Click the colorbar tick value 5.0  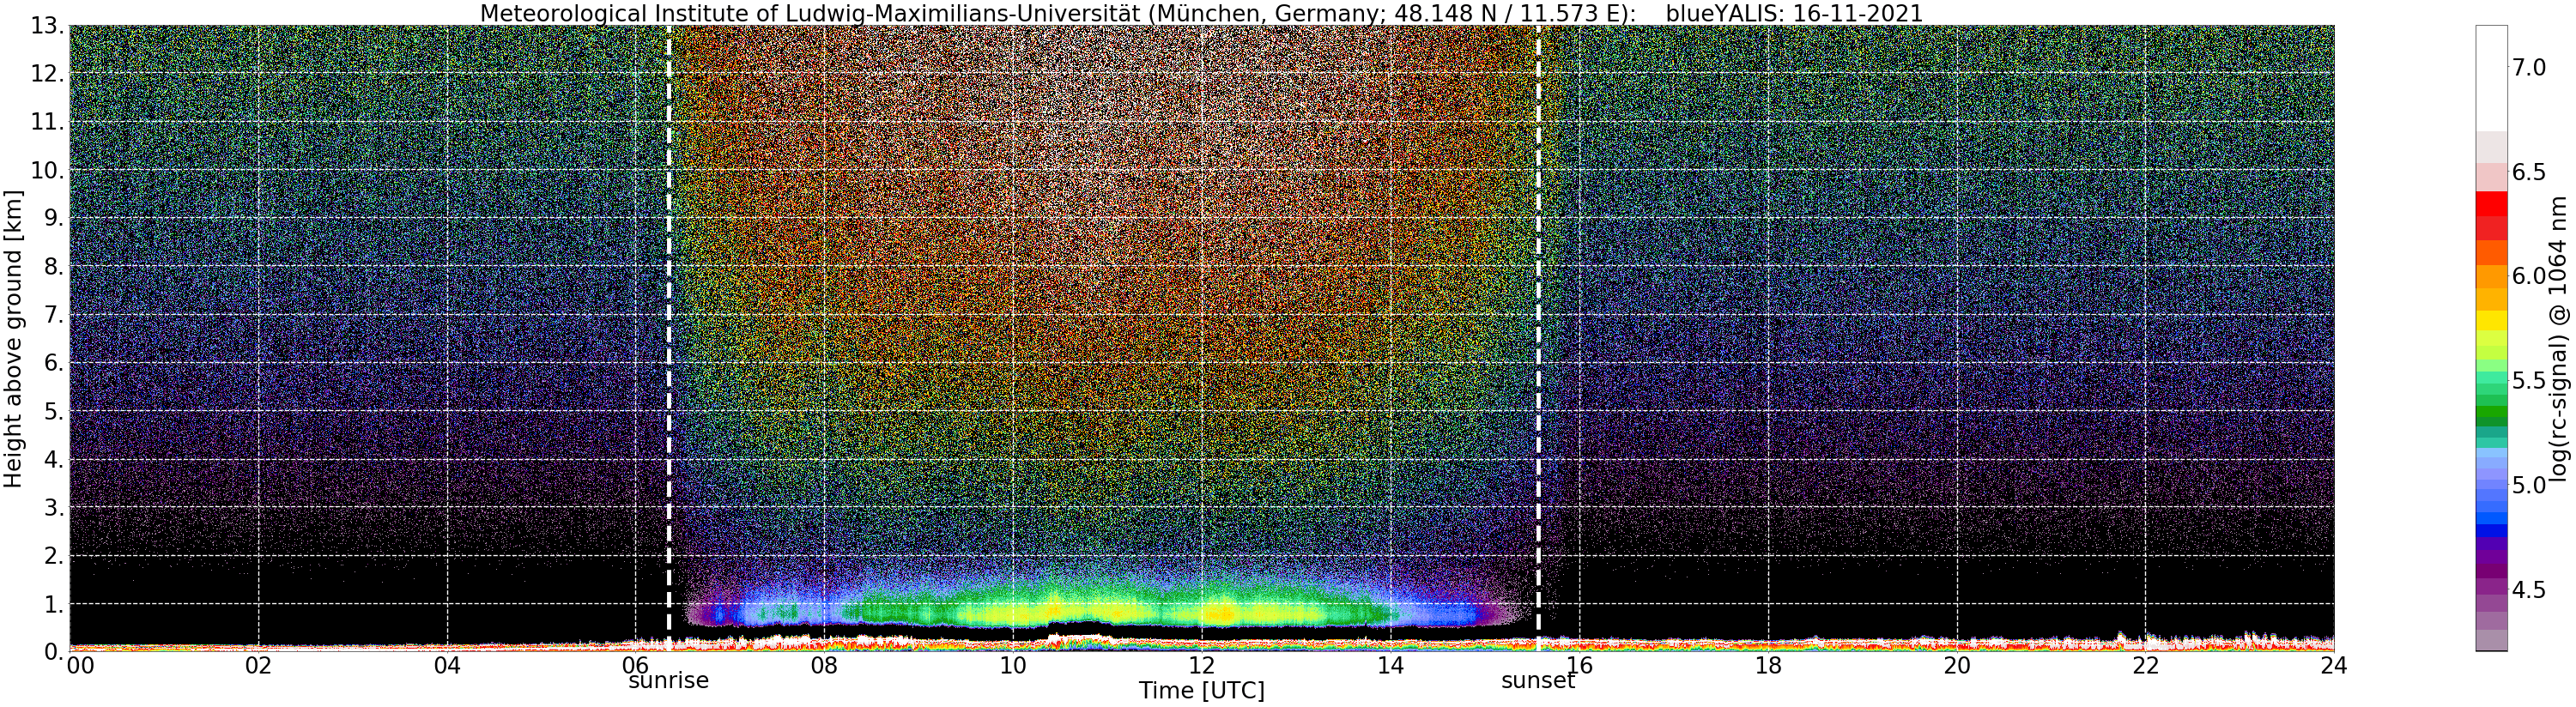pos(2529,485)
